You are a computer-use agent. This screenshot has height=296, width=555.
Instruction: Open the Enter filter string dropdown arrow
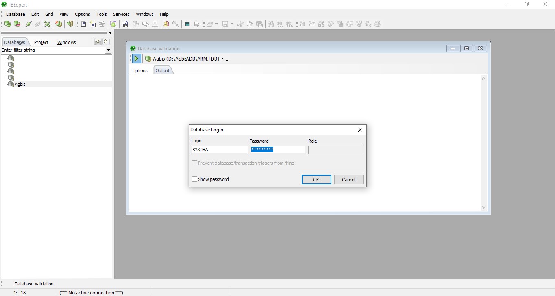coord(108,50)
